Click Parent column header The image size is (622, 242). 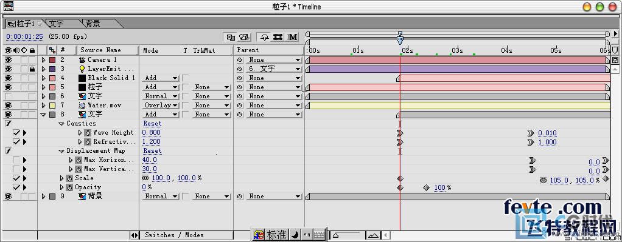click(248, 50)
